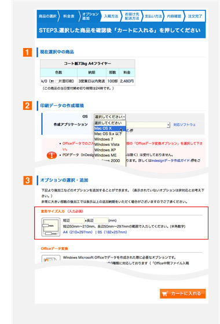
Task: Switch to the 支払い方法 step tab
Action: point(153,16)
